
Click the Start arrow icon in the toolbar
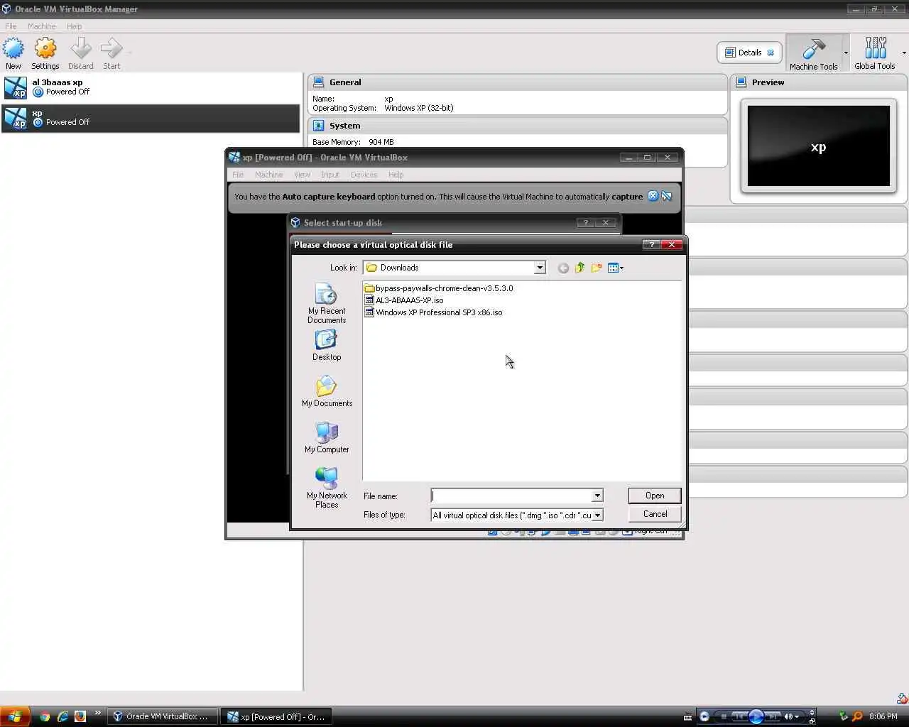point(111,49)
